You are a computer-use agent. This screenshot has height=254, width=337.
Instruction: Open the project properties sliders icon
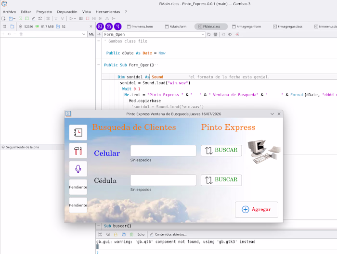pyautogui.click(x=40, y=18)
